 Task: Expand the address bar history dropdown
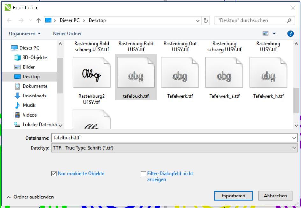pyautogui.click(x=197, y=21)
